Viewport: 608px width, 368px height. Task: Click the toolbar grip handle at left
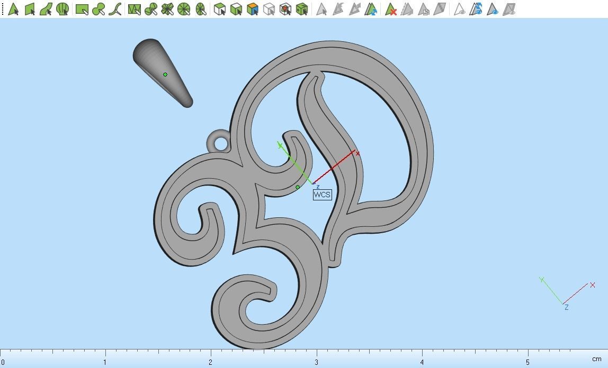click(3, 9)
